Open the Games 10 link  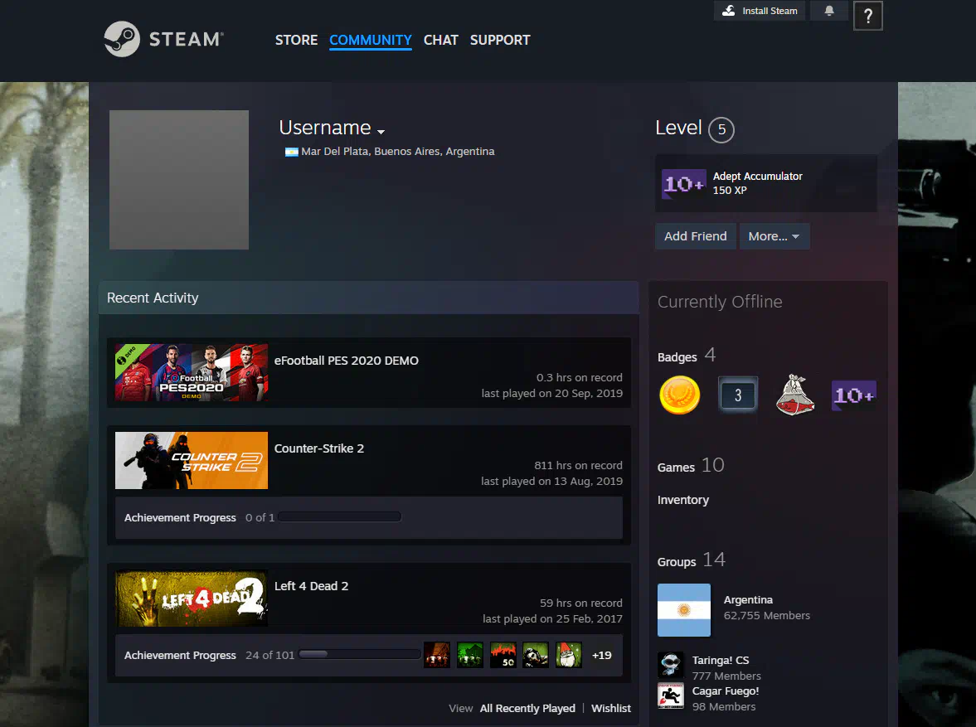(691, 466)
